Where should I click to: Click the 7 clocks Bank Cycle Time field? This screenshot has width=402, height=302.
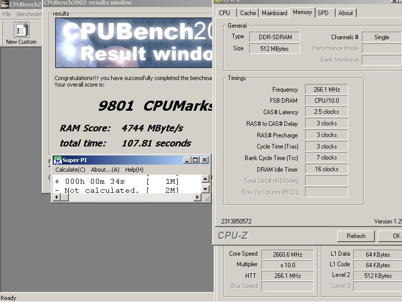326,158
